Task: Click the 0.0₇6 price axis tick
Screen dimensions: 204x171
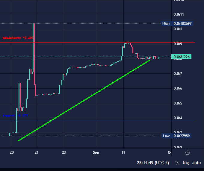Action: tap(178, 88)
